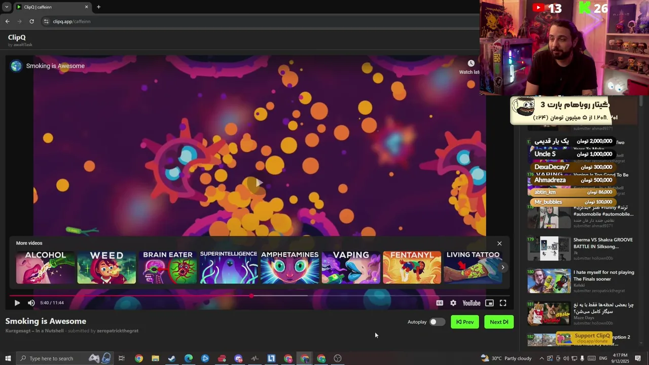Open video settings gear icon
649x365 pixels.
pos(453,303)
